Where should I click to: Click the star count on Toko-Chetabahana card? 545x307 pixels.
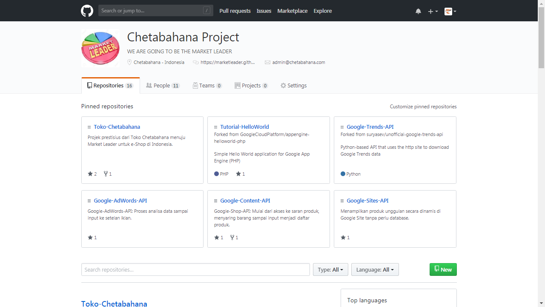[x=92, y=174]
